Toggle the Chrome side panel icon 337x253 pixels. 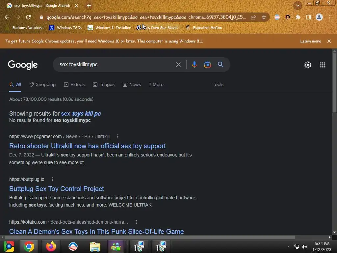(x=308, y=17)
